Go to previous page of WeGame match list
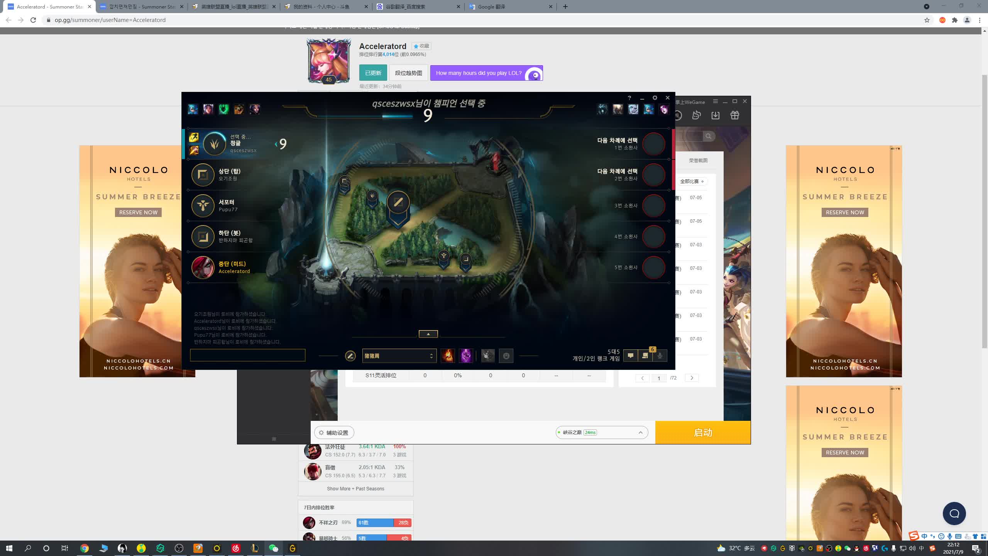Viewport: 988px width, 556px height. point(643,378)
